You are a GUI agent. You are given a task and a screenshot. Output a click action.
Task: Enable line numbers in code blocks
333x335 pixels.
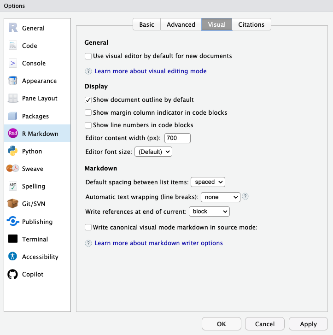coord(88,125)
